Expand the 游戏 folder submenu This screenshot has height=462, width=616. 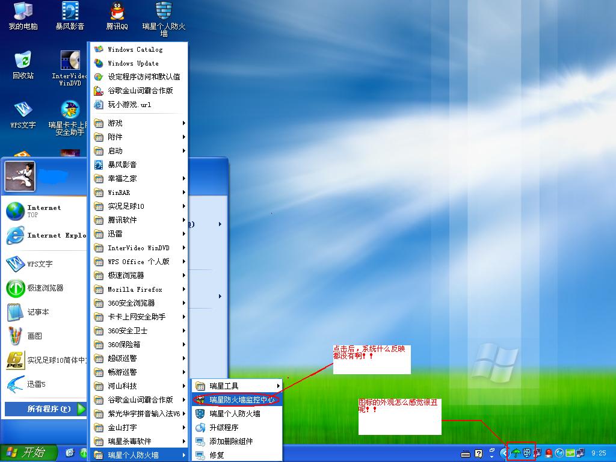click(139, 123)
